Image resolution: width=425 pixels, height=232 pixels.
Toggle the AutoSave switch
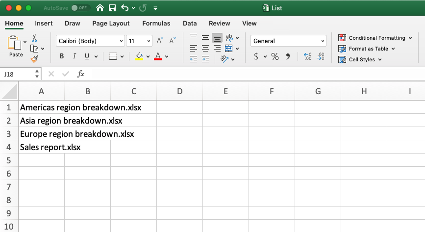pyautogui.click(x=79, y=8)
